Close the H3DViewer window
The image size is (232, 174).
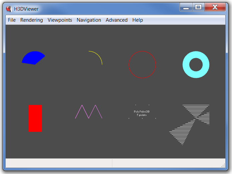pos(215,7)
